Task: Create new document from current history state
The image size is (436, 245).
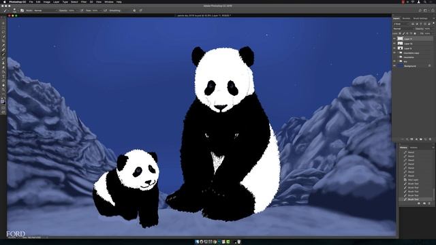Action: (x=419, y=203)
